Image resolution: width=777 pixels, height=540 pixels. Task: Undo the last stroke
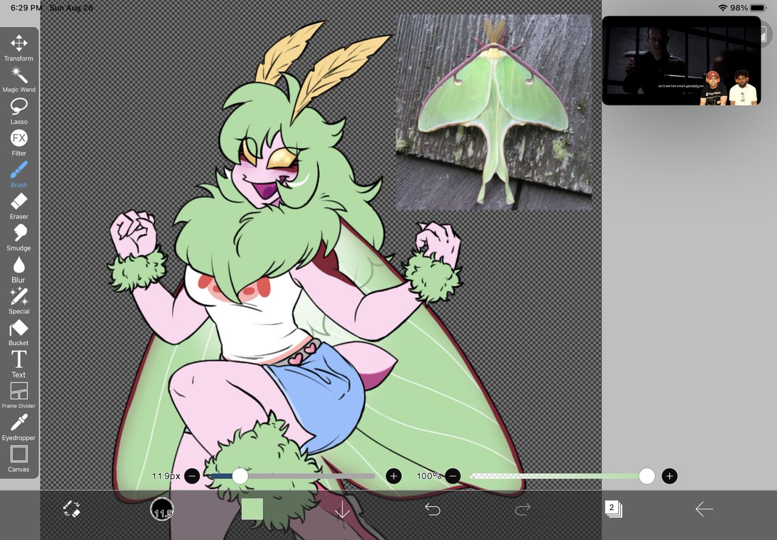[433, 510]
